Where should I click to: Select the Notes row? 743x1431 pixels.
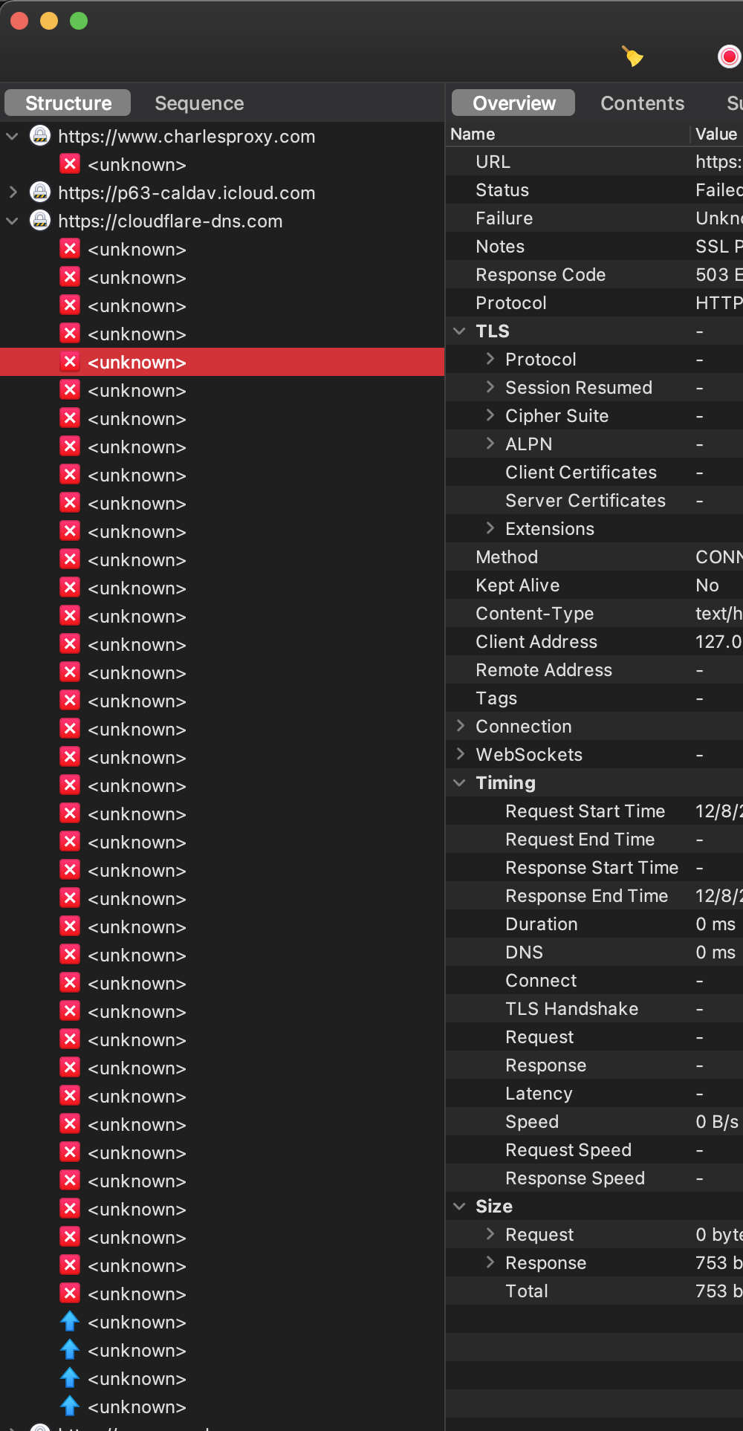coord(594,246)
